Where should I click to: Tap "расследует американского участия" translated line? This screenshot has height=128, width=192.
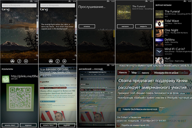coord(152,88)
